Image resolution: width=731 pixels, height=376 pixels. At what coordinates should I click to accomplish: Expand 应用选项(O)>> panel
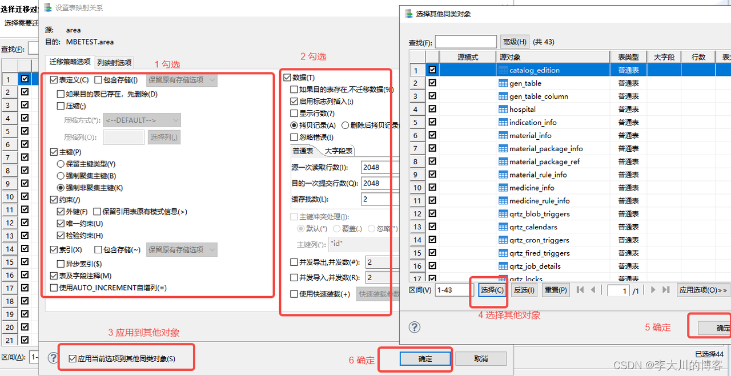702,290
